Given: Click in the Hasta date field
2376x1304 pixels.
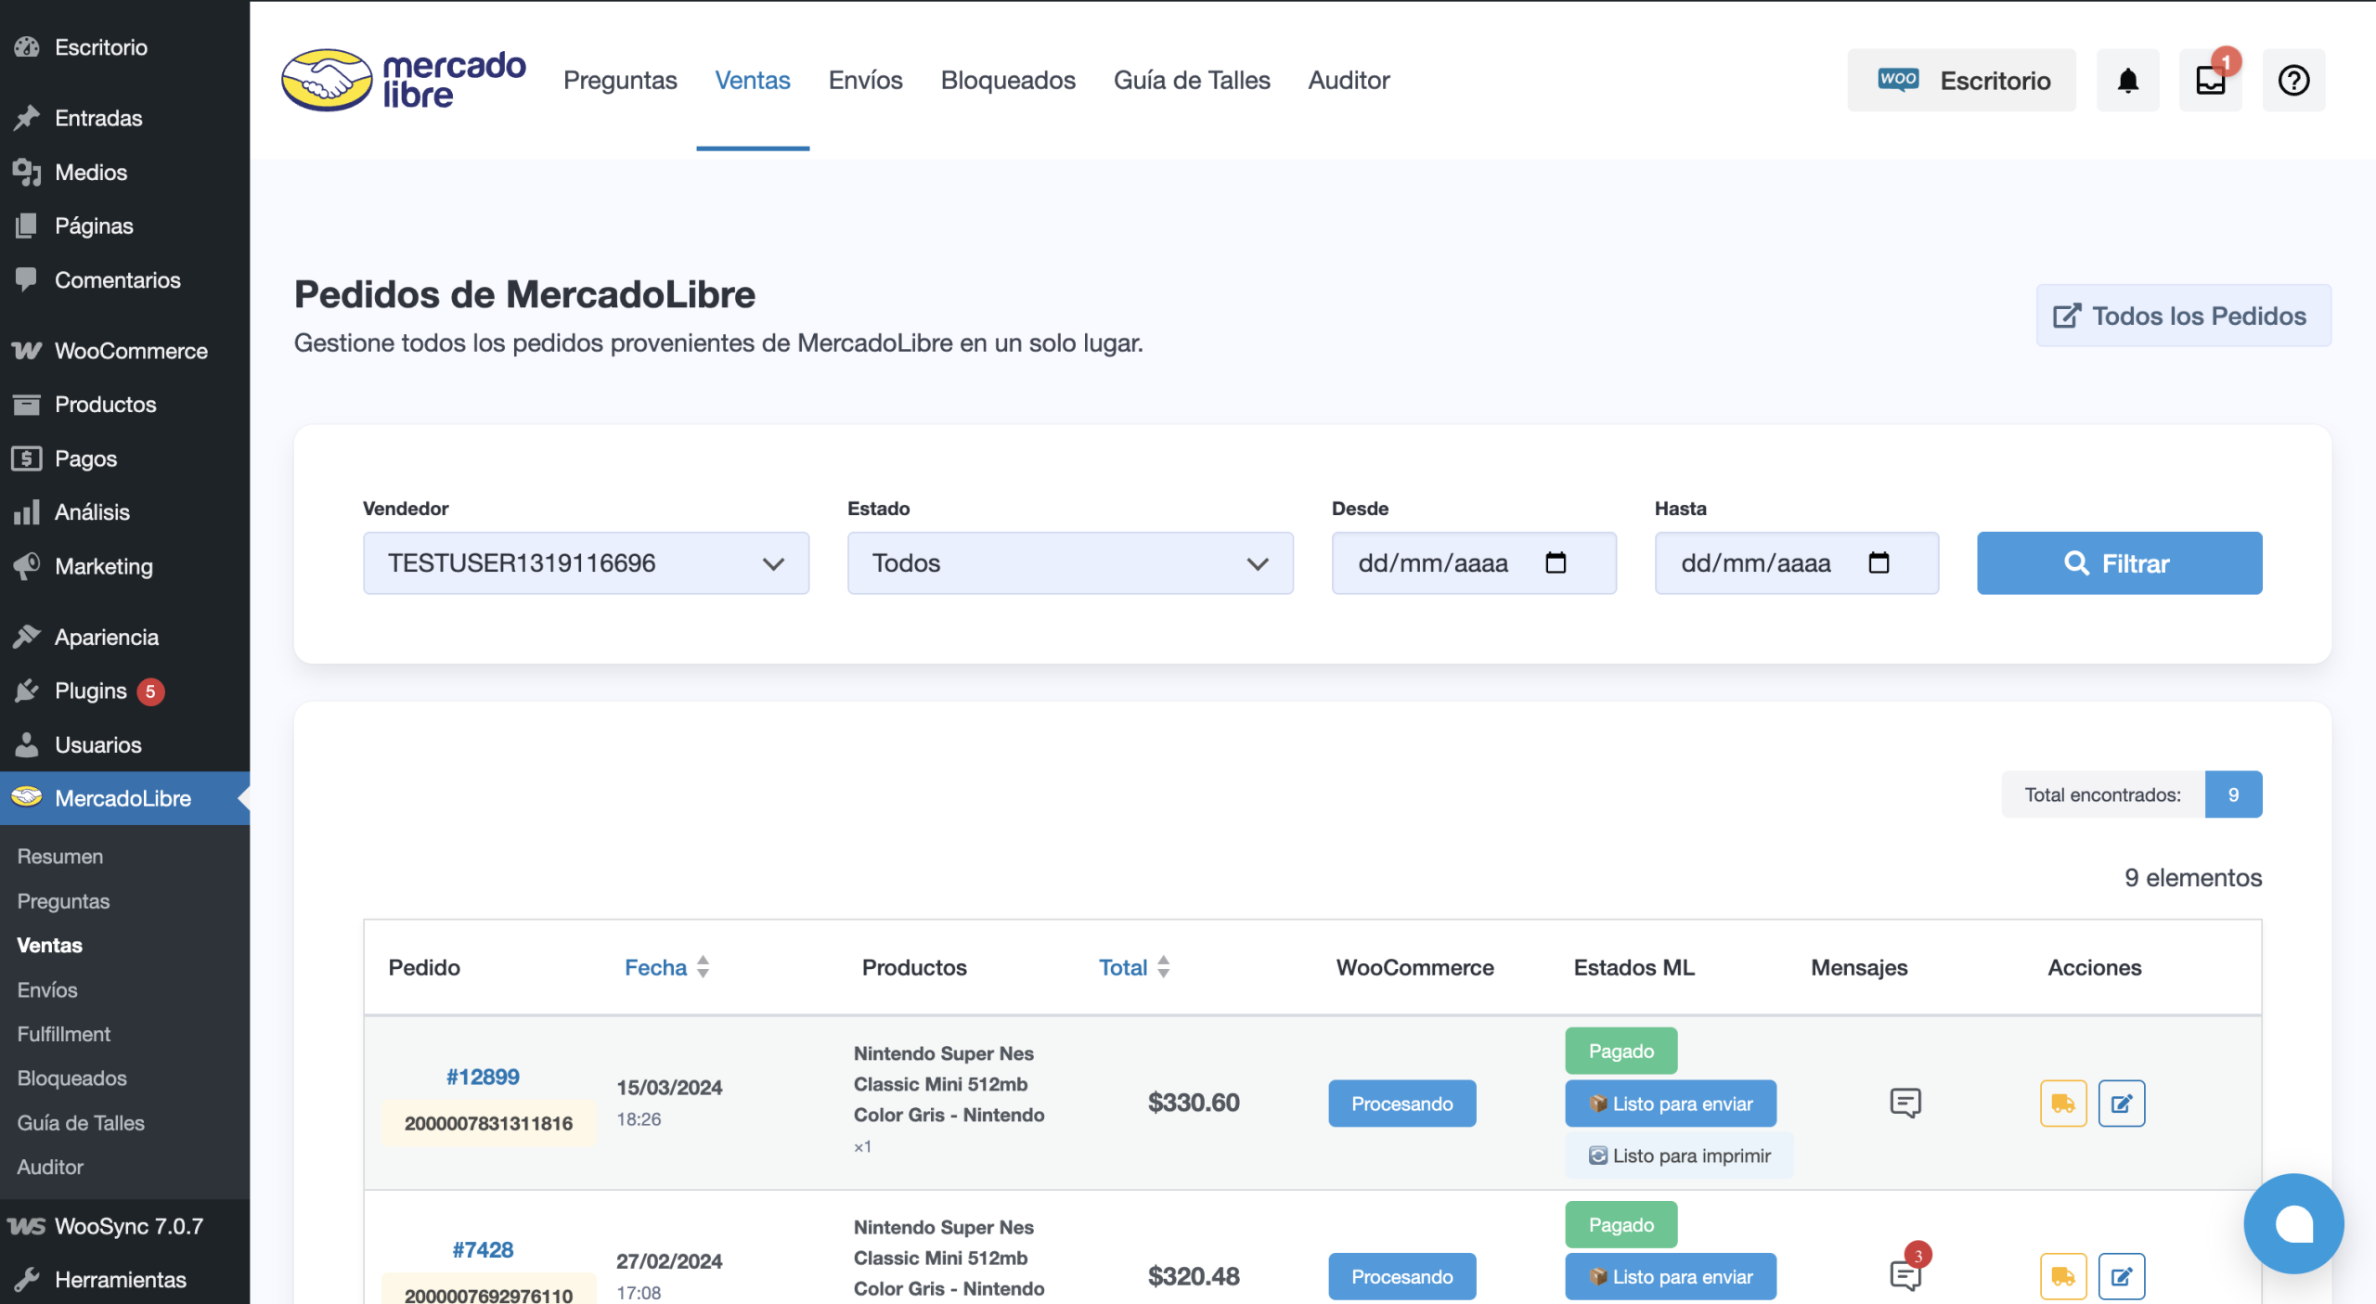Looking at the screenshot, I should (x=1796, y=563).
